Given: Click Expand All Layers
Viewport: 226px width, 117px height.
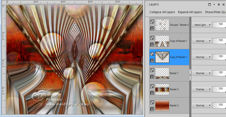Looking at the screenshot, I should (190, 12).
